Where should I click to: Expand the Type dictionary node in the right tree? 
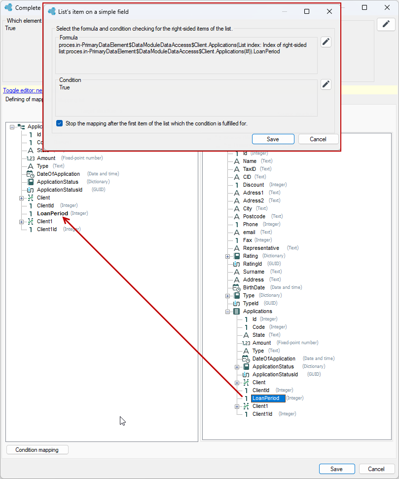coord(227,296)
